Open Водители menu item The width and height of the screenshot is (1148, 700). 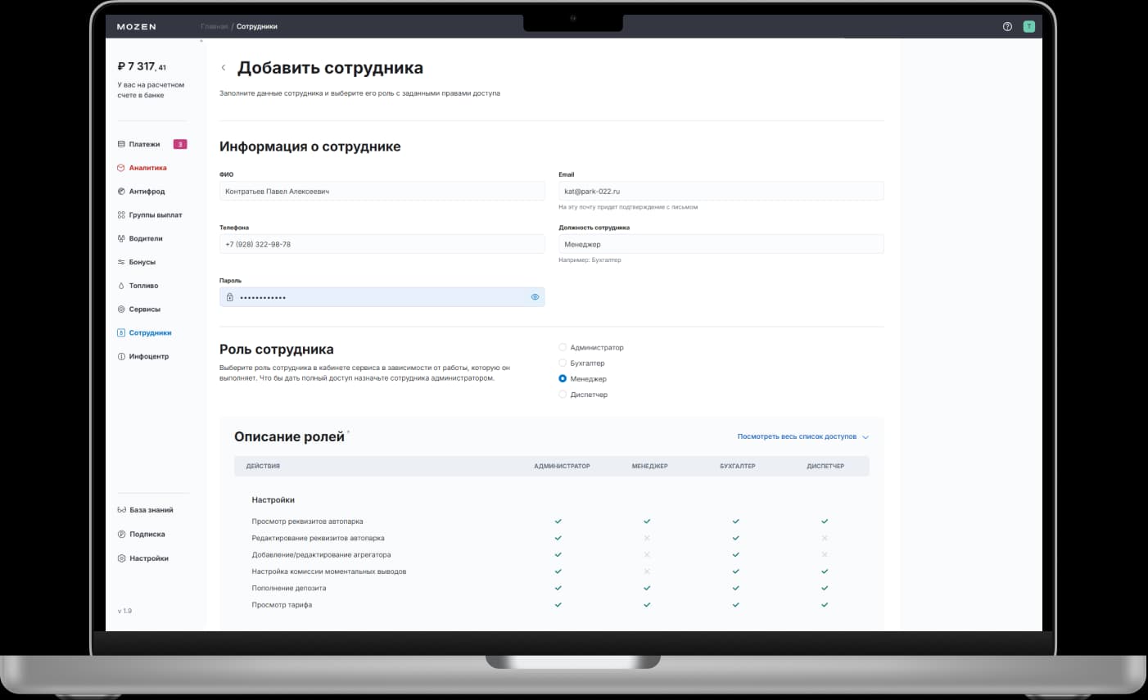146,239
